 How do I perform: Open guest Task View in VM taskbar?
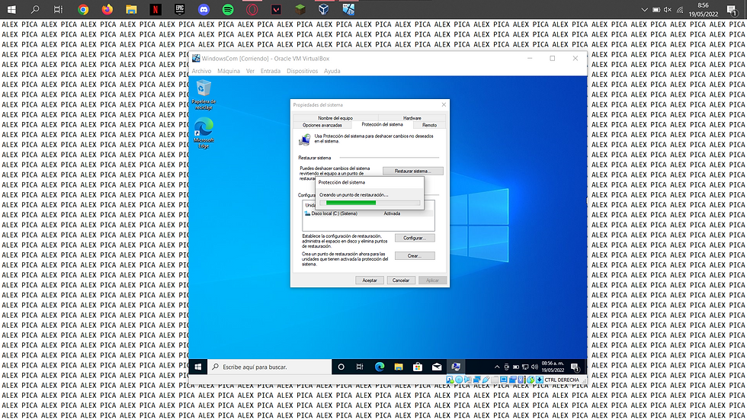[360, 367]
